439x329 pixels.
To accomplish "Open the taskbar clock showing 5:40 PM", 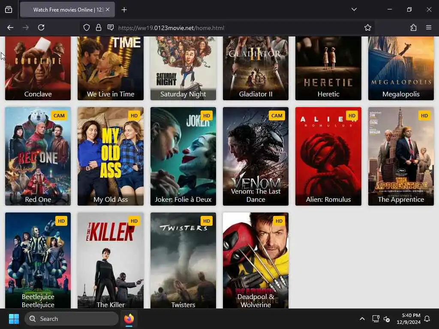I will (409, 319).
